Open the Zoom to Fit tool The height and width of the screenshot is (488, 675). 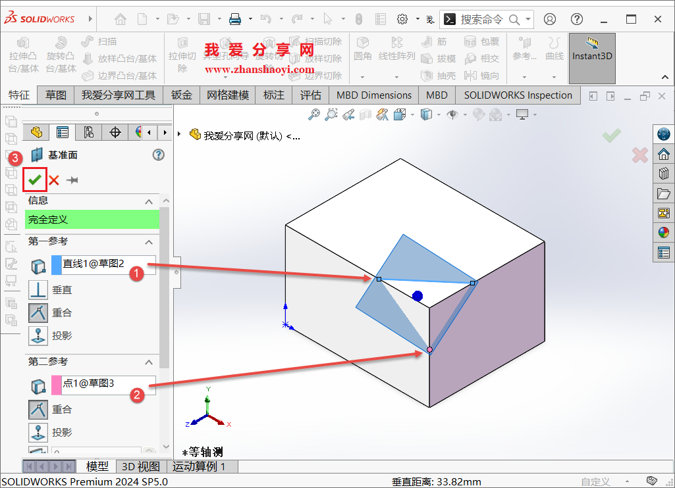pos(314,114)
